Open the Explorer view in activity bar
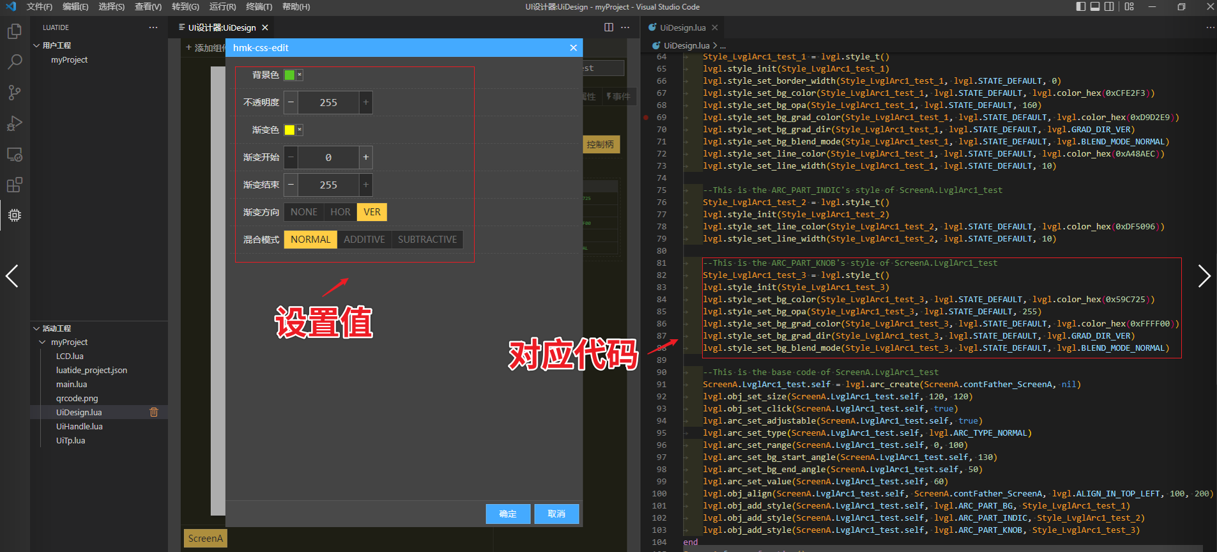The height and width of the screenshot is (552, 1217). coord(14,31)
